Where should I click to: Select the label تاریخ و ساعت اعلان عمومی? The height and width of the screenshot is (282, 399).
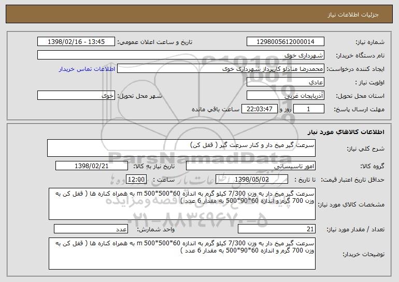155,42
